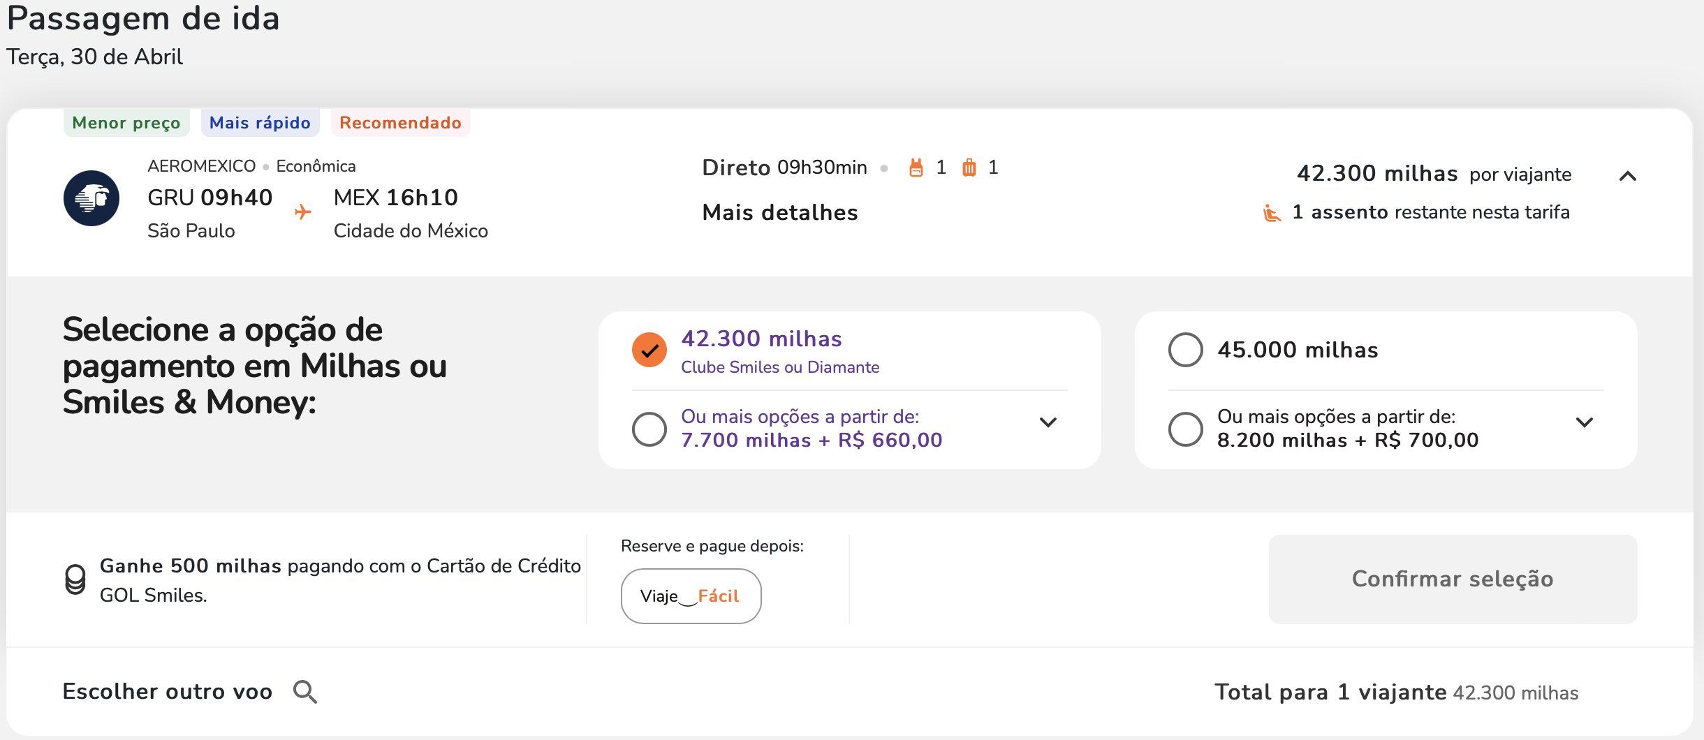
Task: Expand more options under 45.000 milhas
Action: pyautogui.click(x=1585, y=422)
